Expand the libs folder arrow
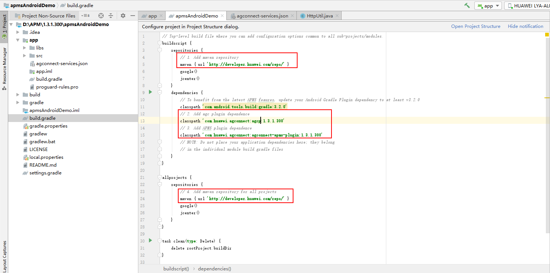 (25, 48)
